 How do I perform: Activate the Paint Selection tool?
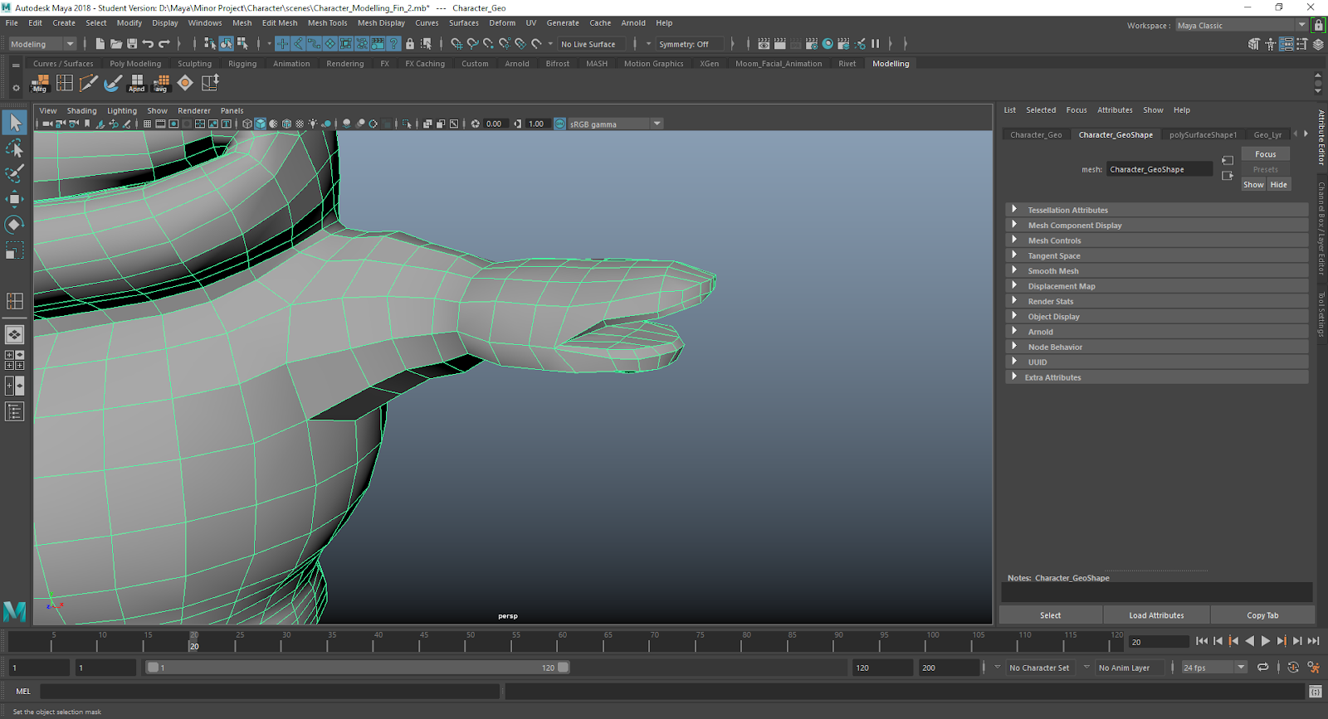pos(14,173)
